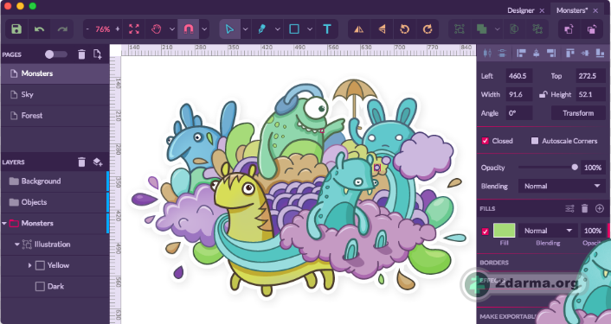Select the Rectangle shape tool
The image size is (611, 324).
click(294, 29)
